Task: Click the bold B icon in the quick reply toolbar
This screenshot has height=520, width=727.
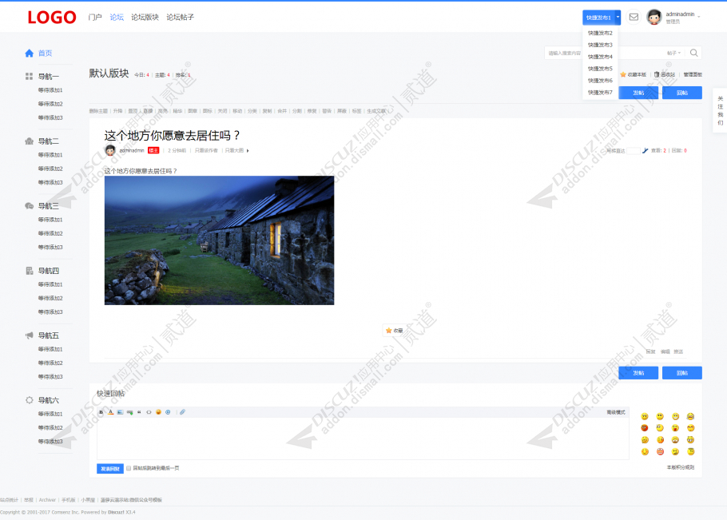Action: coord(101,412)
